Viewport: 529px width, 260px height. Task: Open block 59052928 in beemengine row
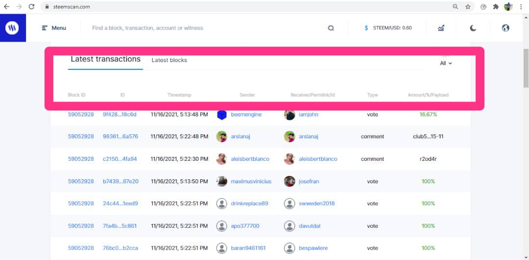tap(81, 114)
